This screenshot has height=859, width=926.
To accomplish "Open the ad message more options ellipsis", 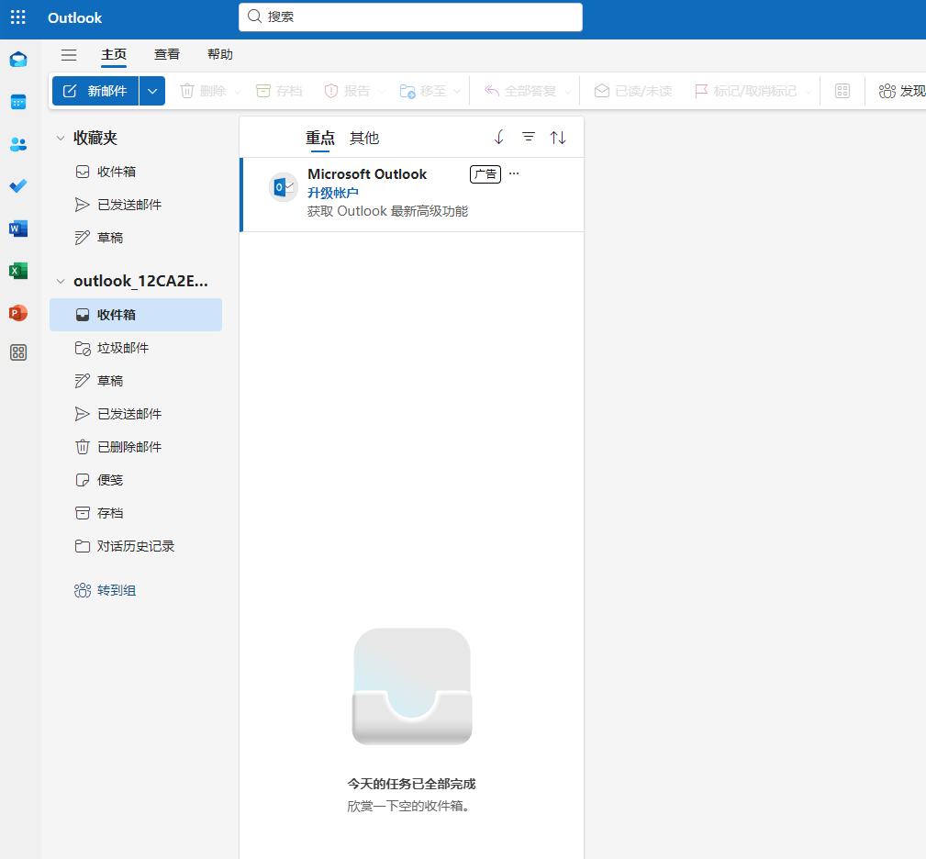I will pos(514,173).
